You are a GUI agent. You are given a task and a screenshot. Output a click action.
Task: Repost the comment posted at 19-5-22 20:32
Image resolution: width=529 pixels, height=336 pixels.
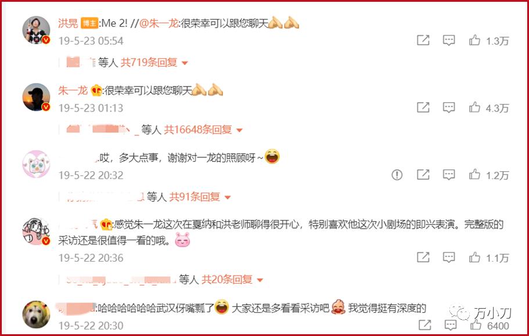tap(423, 175)
